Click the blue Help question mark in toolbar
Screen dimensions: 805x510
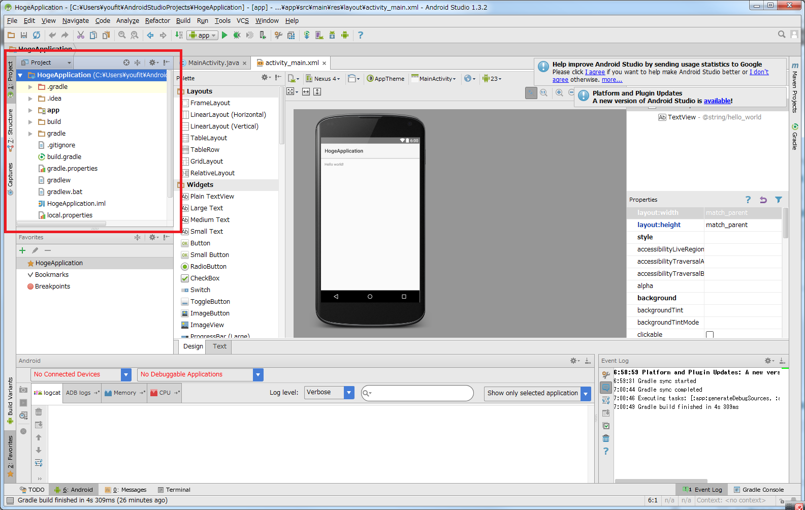361,35
